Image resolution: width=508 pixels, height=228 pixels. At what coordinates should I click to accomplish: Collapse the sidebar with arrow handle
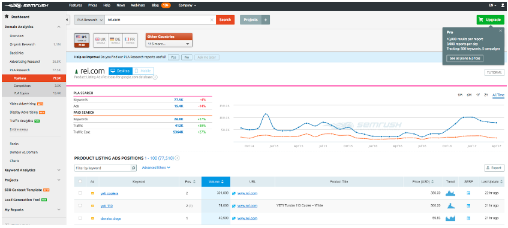[x=67, y=20]
